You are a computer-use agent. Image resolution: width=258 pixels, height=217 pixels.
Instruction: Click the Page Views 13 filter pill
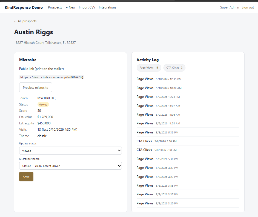[x=149, y=68]
